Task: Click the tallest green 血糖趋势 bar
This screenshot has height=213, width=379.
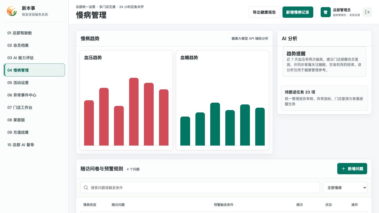Action: (x=215, y=124)
